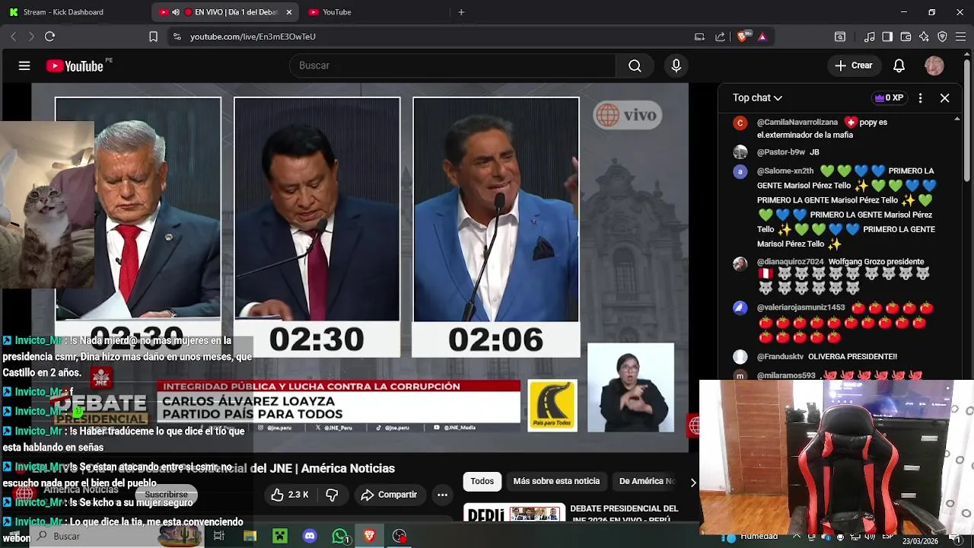
Task: Open the recommended debate video thumbnail
Action: [x=514, y=514]
